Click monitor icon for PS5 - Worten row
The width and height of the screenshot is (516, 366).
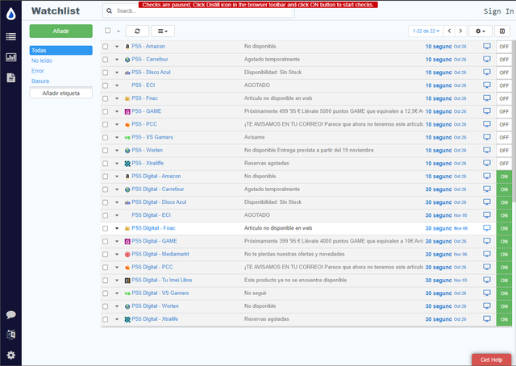pos(487,150)
